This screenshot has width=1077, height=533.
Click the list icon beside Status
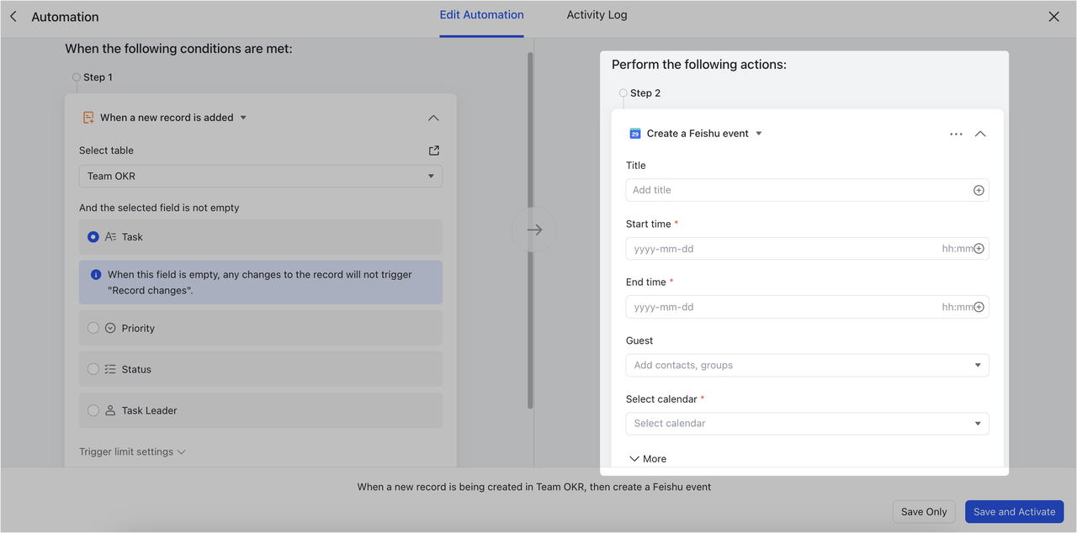coord(110,369)
